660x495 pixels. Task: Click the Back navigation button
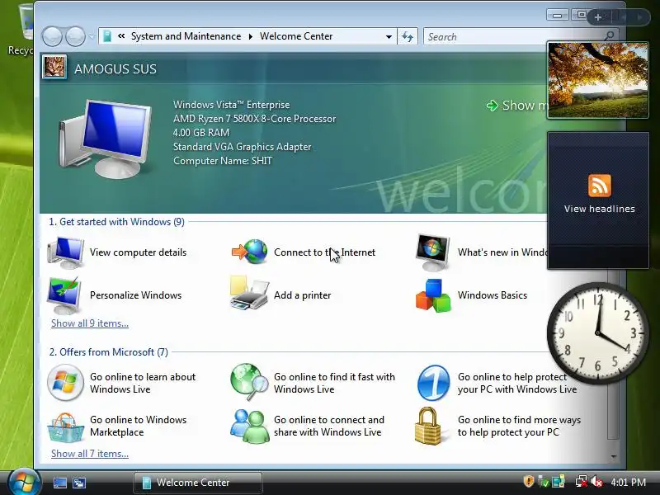point(52,36)
